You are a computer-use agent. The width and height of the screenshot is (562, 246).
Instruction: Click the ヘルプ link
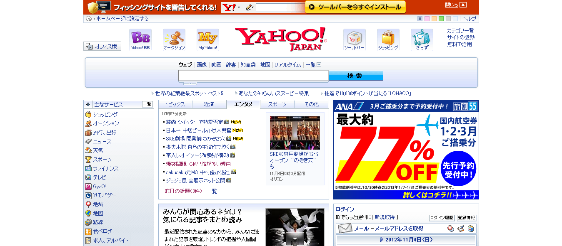469,19
